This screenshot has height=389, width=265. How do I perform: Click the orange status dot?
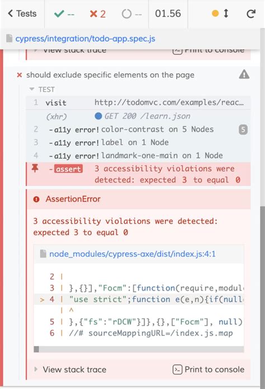[x=215, y=13]
